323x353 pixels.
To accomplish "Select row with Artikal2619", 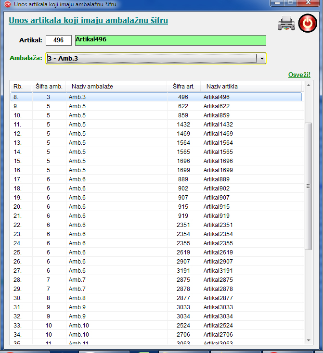I will [156, 252].
